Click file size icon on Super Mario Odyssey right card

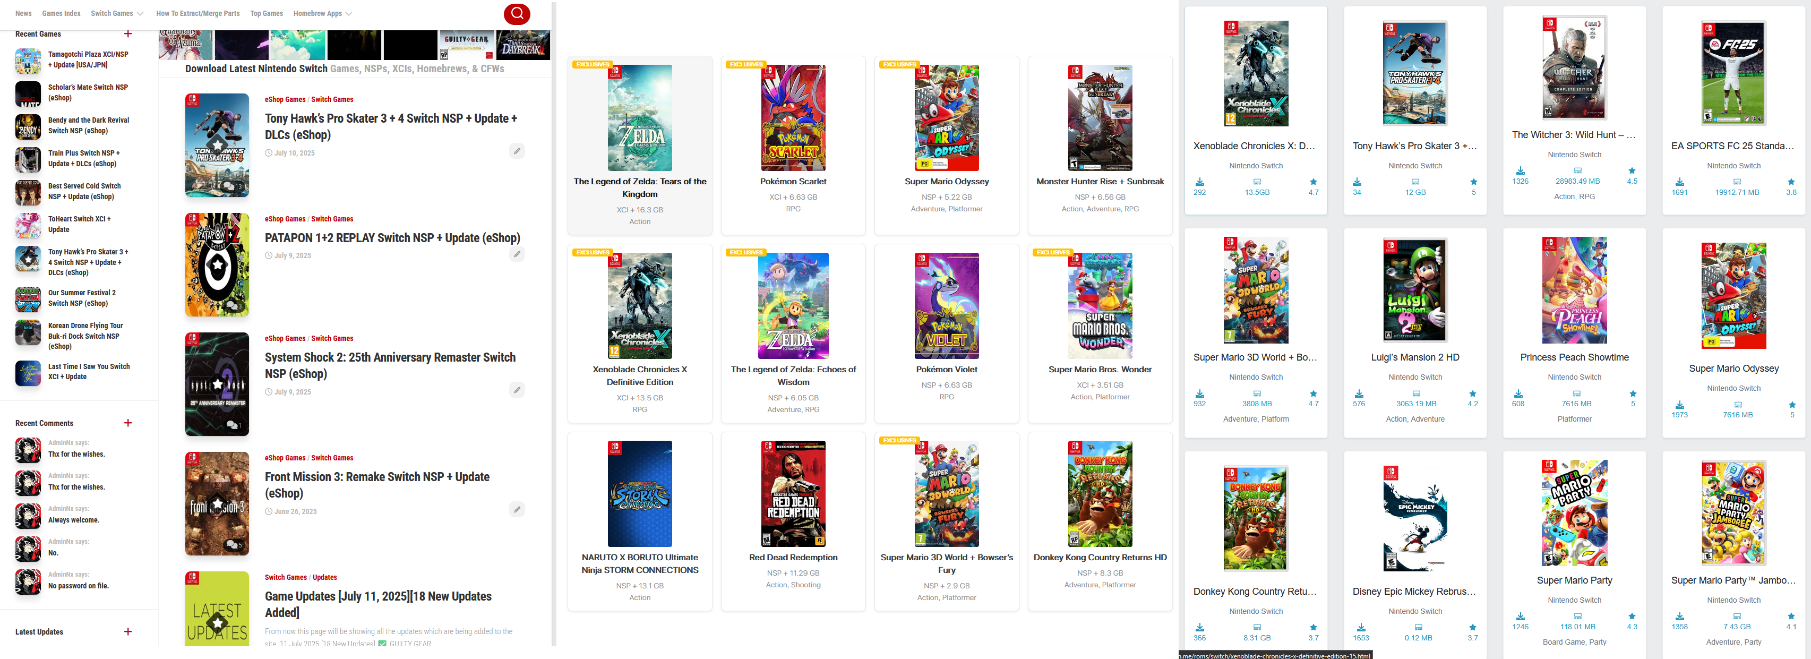click(x=1737, y=405)
